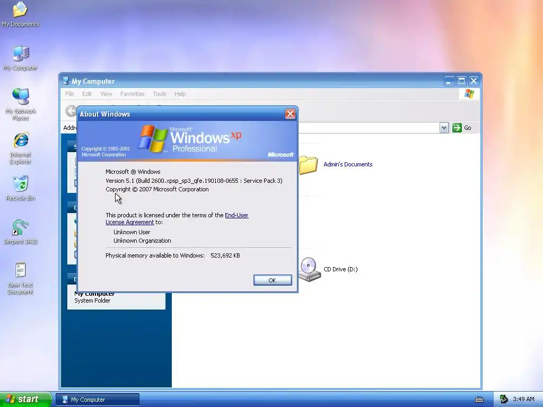Click the Unknown Organization text
This screenshot has height=407, width=543.
pyautogui.click(x=142, y=241)
